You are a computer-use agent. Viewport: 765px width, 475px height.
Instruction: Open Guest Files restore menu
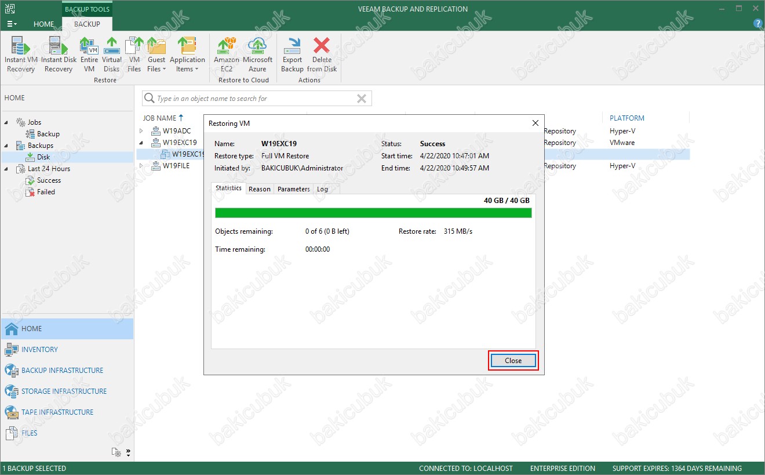(x=156, y=55)
